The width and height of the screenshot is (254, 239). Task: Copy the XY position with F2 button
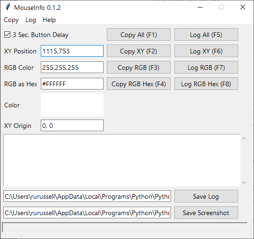(x=139, y=51)
